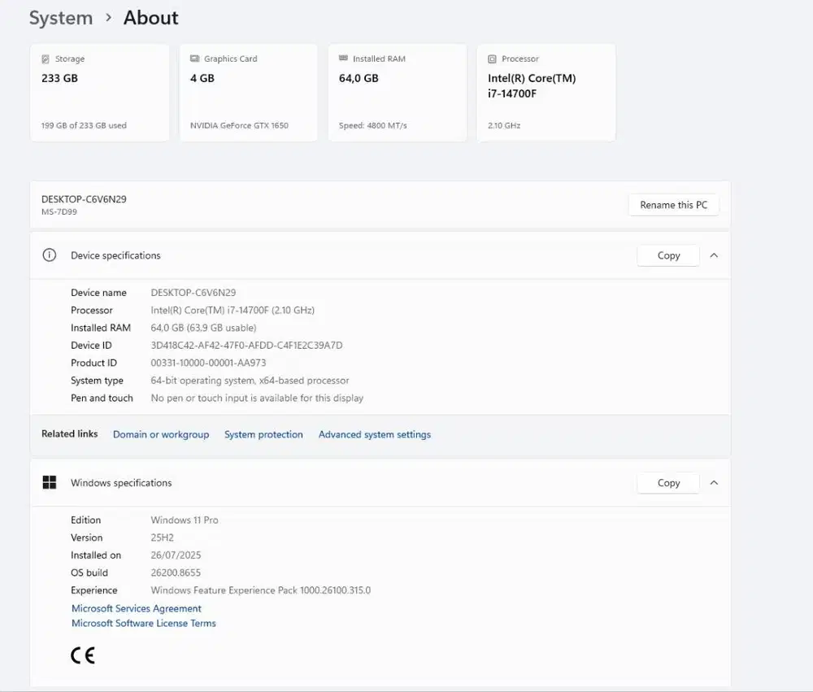Screen dimensions: 813x692
Task: Select the Product ID value 00331-10000-00001-AA973
Action: coord(208,363)
